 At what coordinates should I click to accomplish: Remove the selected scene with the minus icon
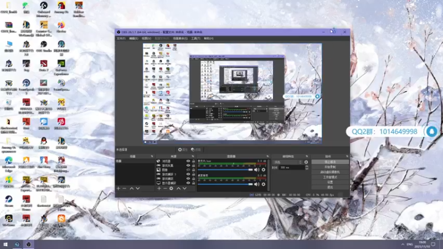[124, 188]
